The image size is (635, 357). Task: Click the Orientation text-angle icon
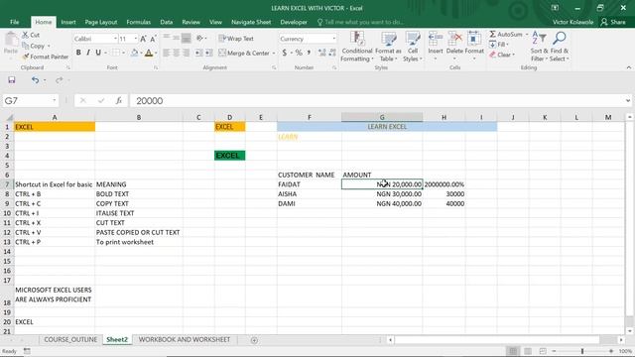click(x=199, y=39)
